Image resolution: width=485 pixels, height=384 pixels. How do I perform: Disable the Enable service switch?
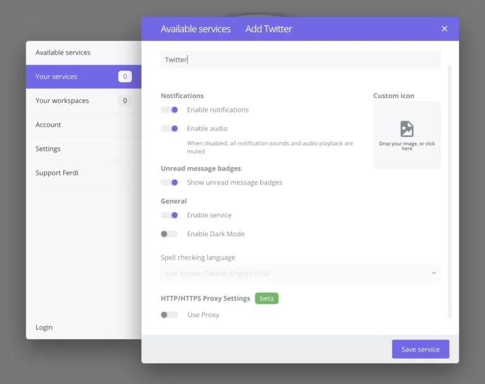(x=169, y=215)
